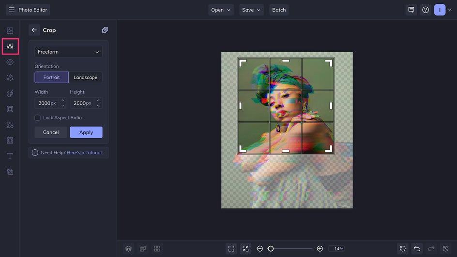This screenshot has height=257, width=457.
Task: Click the duplicate layers icon beside Crop
Action: coord(105,30)
